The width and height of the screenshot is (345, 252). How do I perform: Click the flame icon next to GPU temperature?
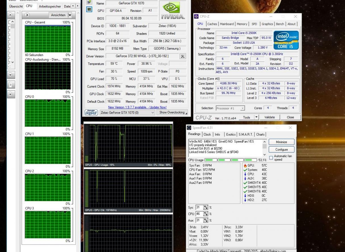(245, 166)
